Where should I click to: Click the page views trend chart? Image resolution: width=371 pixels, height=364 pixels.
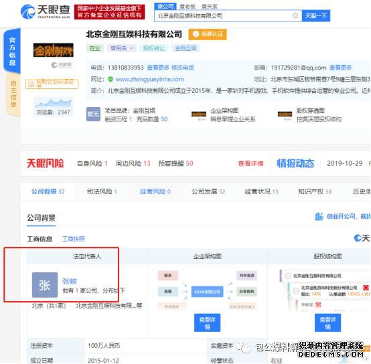point(53,103)
